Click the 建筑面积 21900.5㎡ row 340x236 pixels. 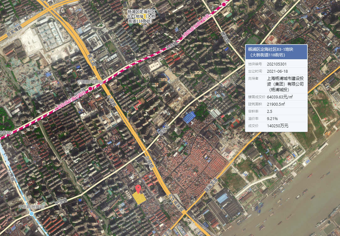[276, 104]
